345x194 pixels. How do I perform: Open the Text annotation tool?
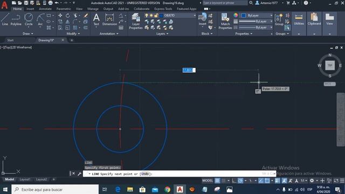pyautogui.click(x=96, y=19)
